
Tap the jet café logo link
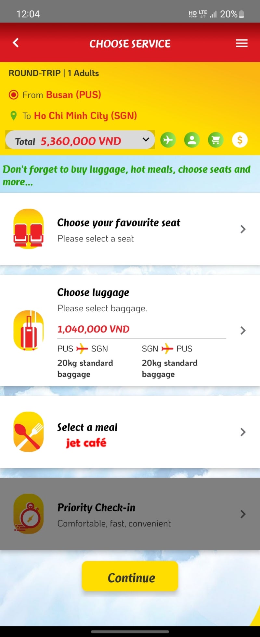[x=86, y=443]
